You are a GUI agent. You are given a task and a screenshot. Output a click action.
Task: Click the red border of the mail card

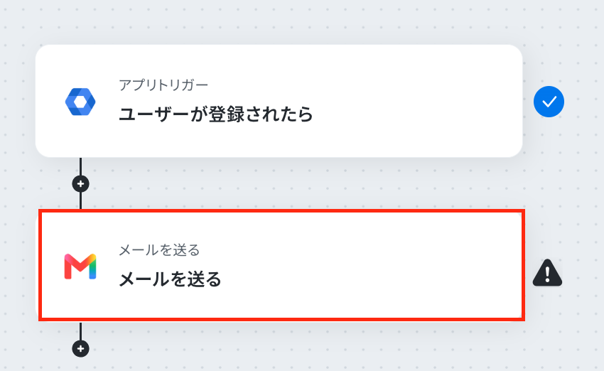[281, 211]
